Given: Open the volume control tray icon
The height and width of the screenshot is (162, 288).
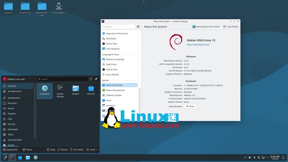Looking at the screenshot, I should [250, 157].
